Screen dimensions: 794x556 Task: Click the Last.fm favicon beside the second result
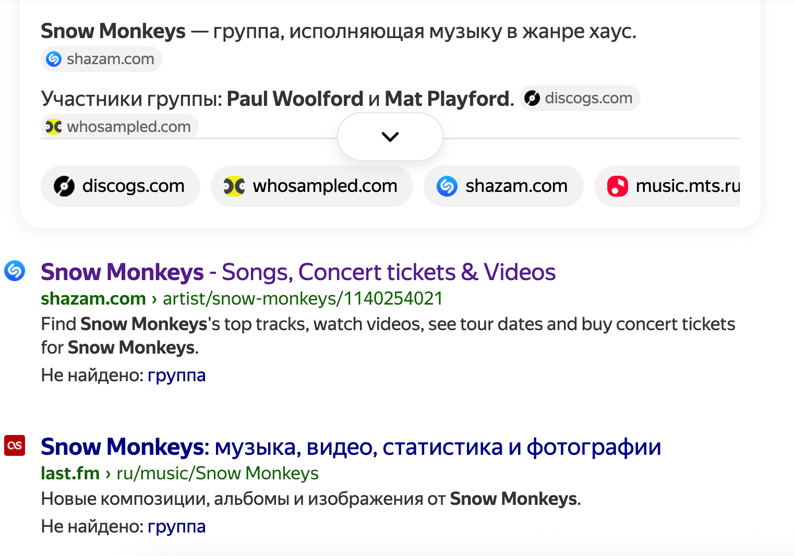(x=15, y=445)
